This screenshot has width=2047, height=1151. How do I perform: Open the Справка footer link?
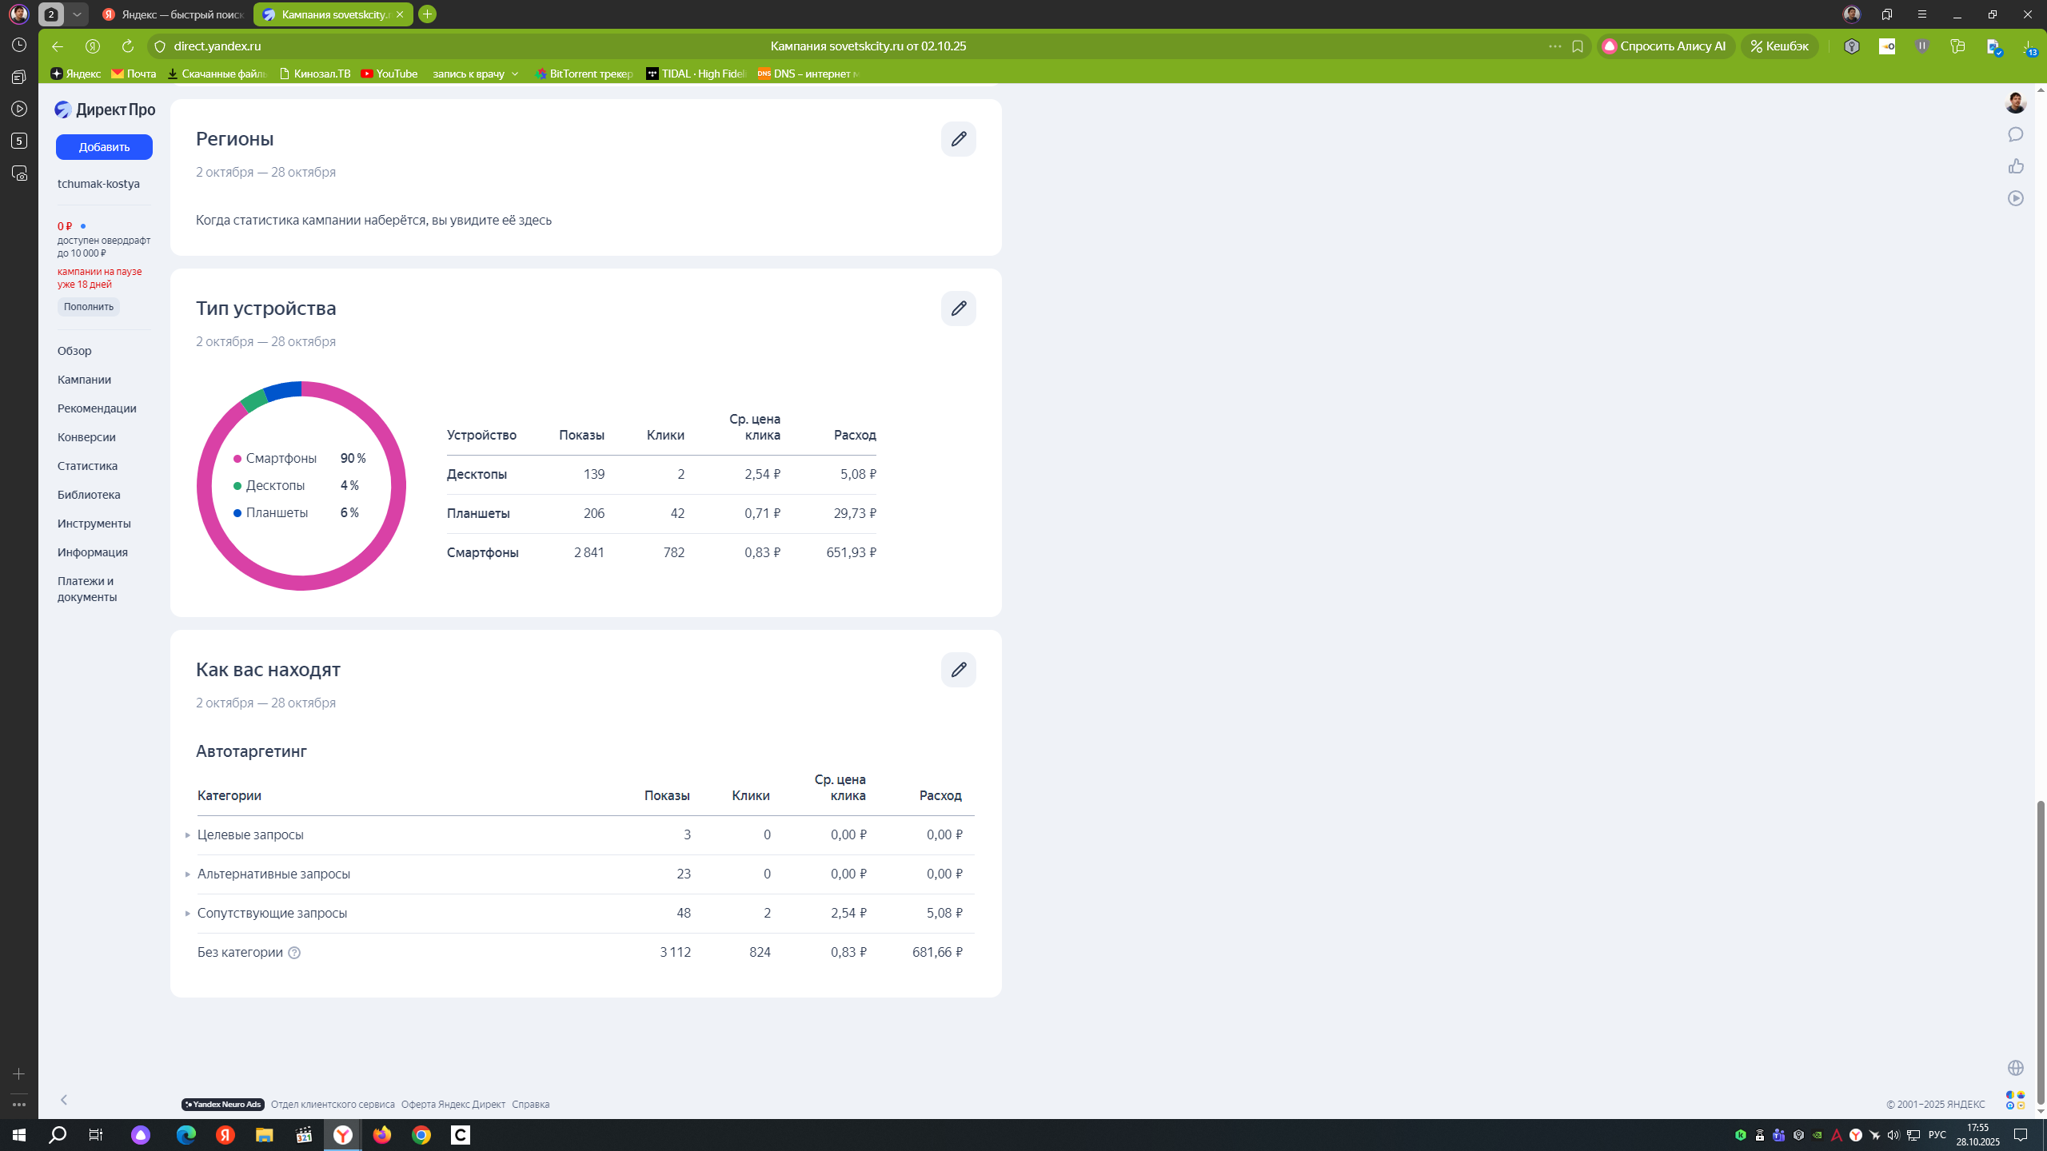point(530,1105)
